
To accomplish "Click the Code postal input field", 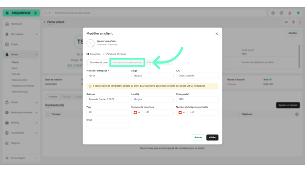I will point(197,99).
